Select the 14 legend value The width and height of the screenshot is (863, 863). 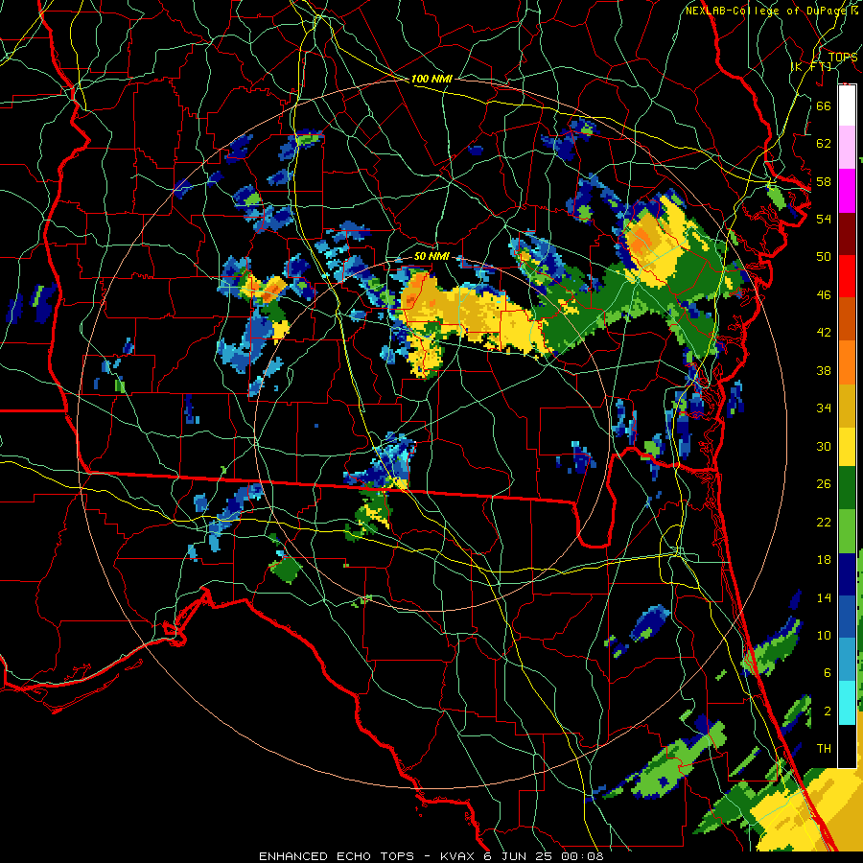point(824,597)
